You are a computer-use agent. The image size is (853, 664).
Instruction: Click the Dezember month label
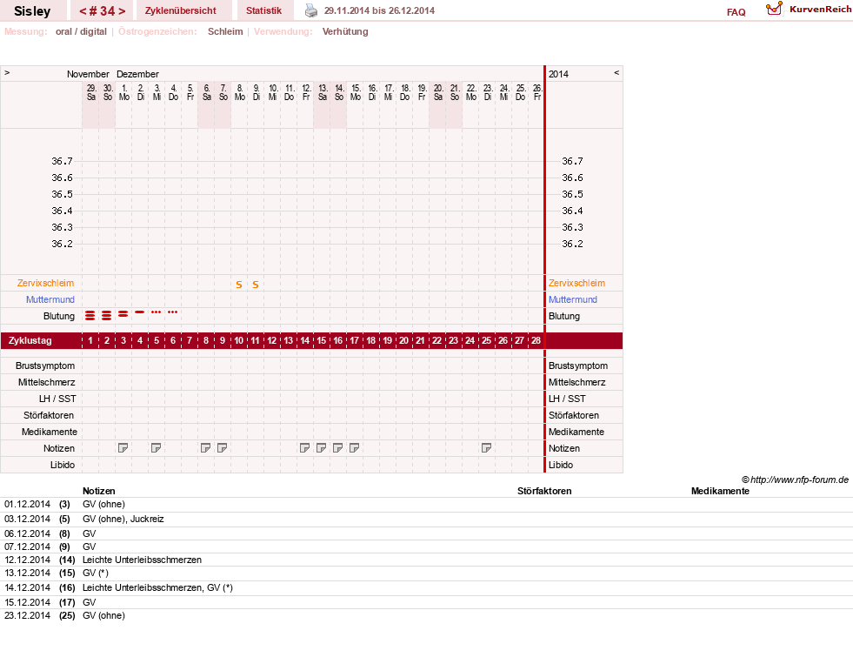coord(137,74)
